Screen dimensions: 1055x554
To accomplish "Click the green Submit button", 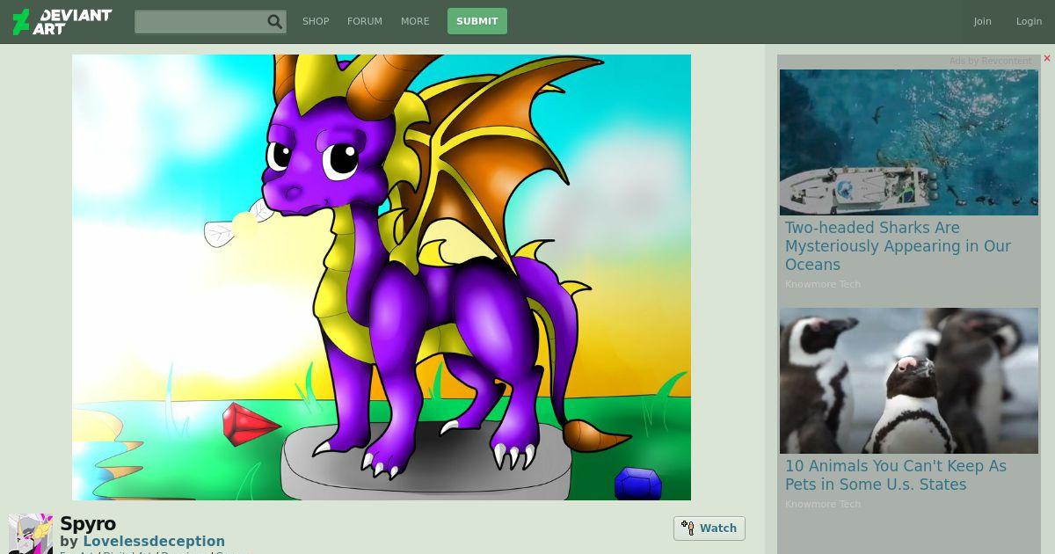I will click(x=477, y=21).
